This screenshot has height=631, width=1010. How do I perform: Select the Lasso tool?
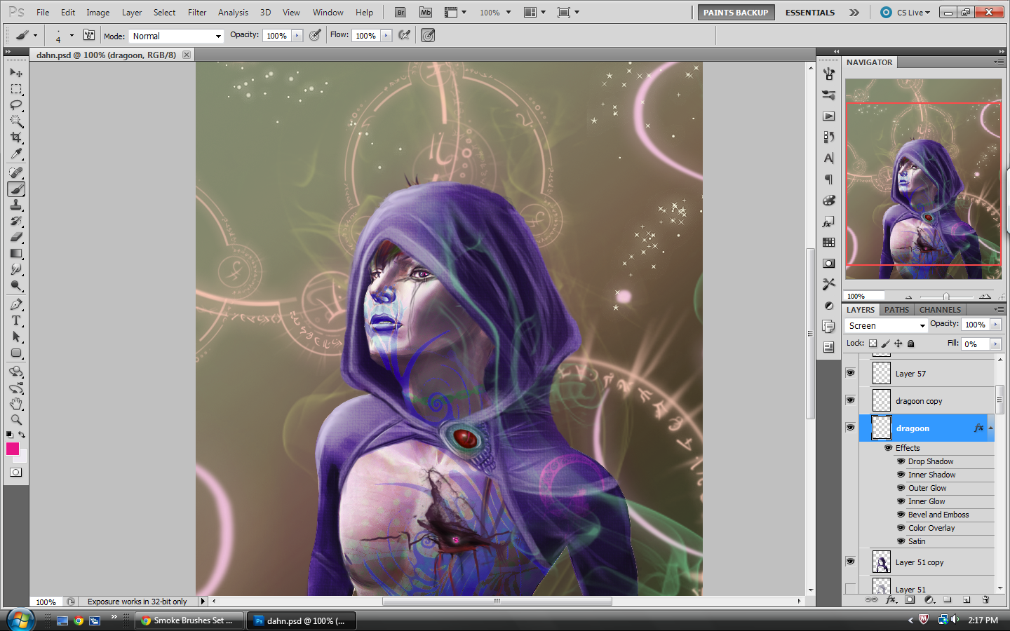tap(16, 105)
